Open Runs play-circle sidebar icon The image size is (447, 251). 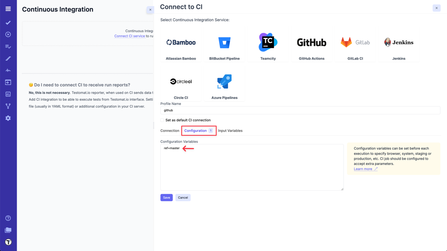click(x=8, y=35)
